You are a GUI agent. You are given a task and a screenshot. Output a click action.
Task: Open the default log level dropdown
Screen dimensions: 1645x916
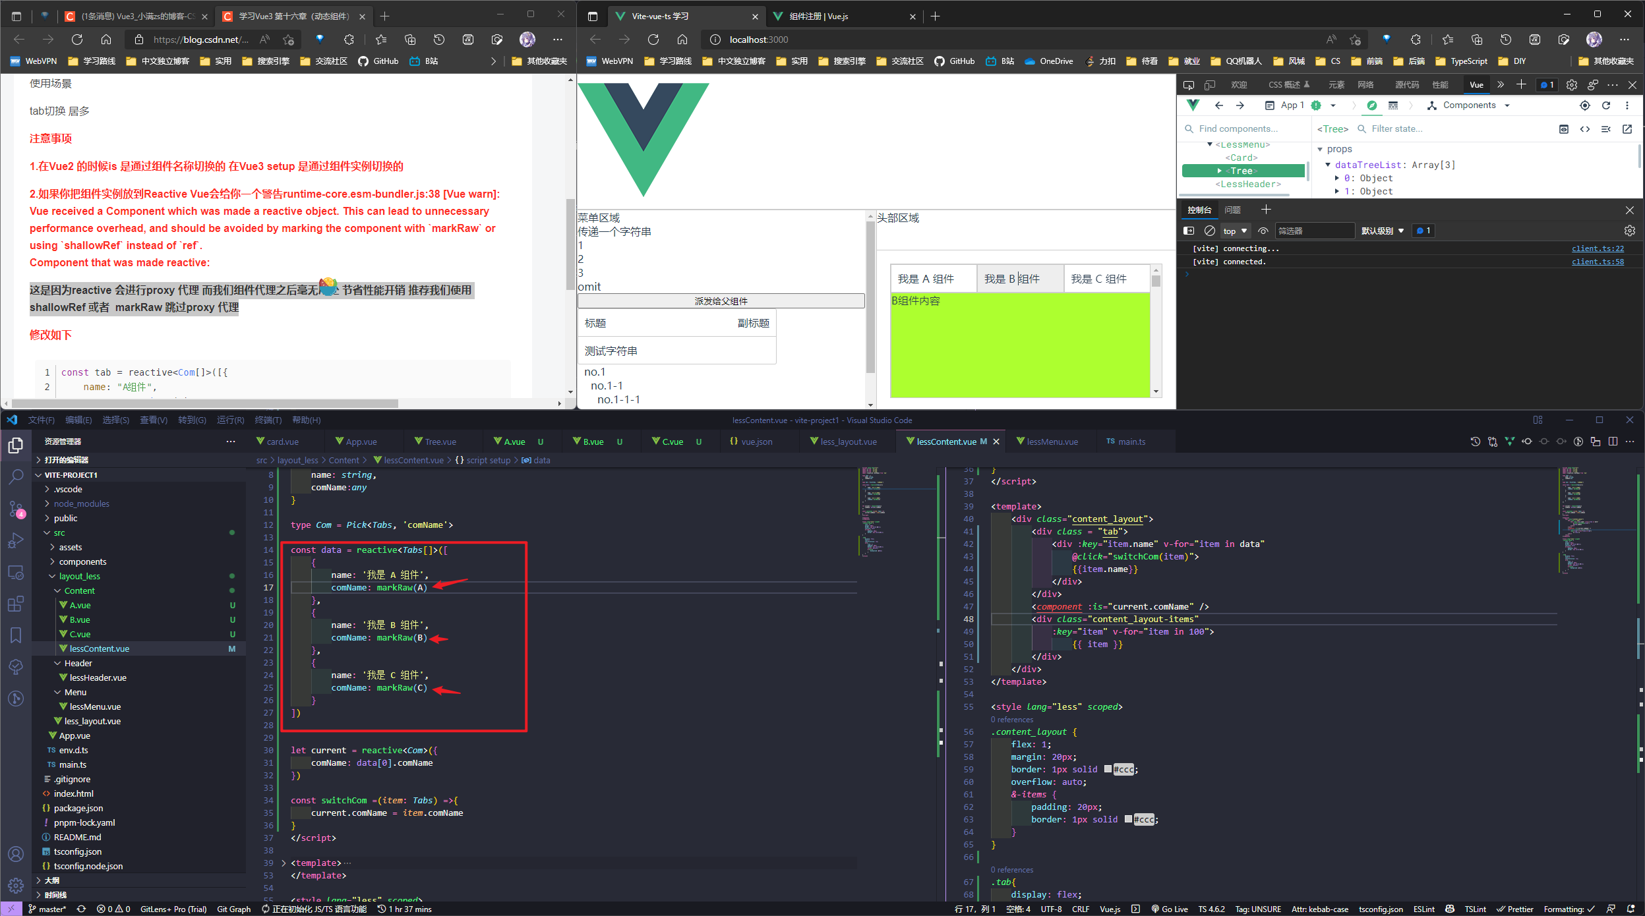point(1382,231)
